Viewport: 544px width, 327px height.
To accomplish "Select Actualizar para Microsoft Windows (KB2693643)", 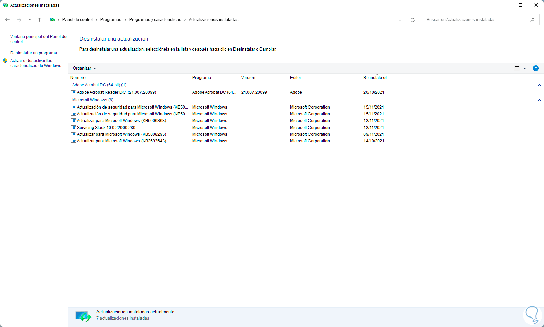I will pos(121,141).
